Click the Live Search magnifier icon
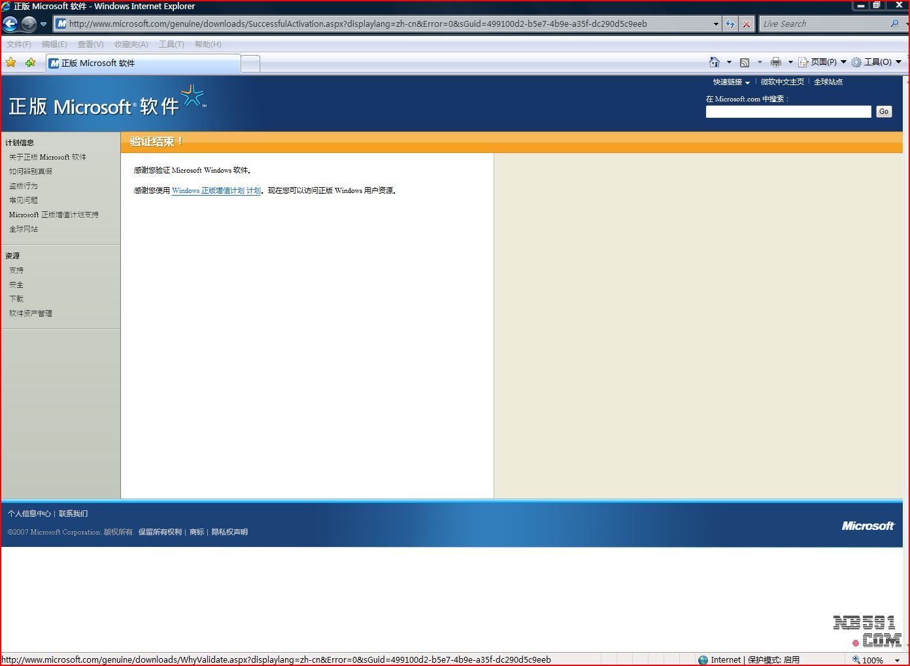Image resolution: width=910 pixels, height=666 pixels. coord(894,24)
